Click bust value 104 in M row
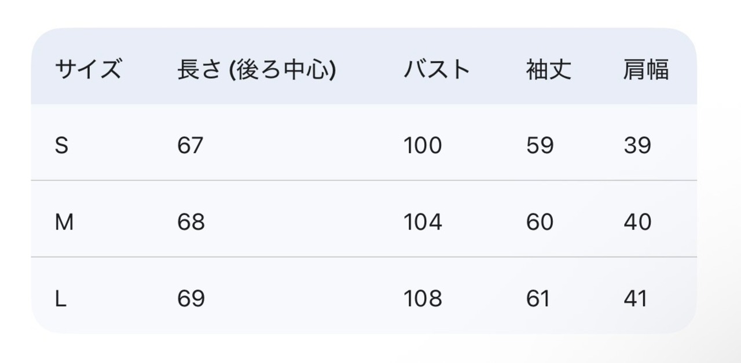Screen dimensions: 741x363 423,222
